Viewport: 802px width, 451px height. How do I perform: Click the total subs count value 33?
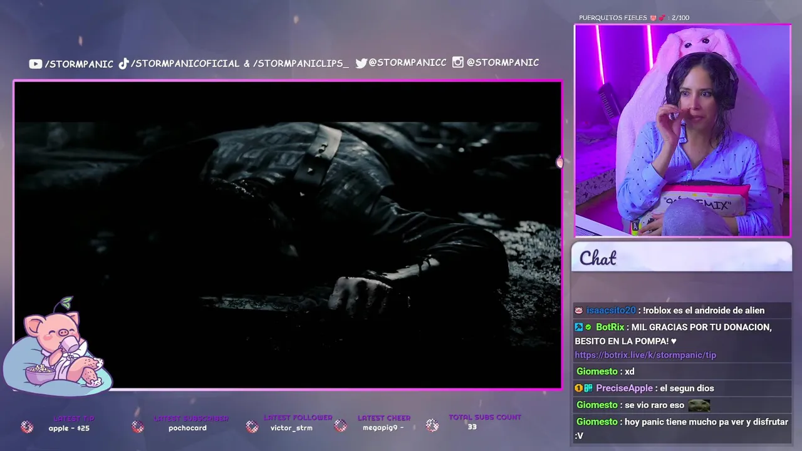pyautogui.click(x=472, y=427)
